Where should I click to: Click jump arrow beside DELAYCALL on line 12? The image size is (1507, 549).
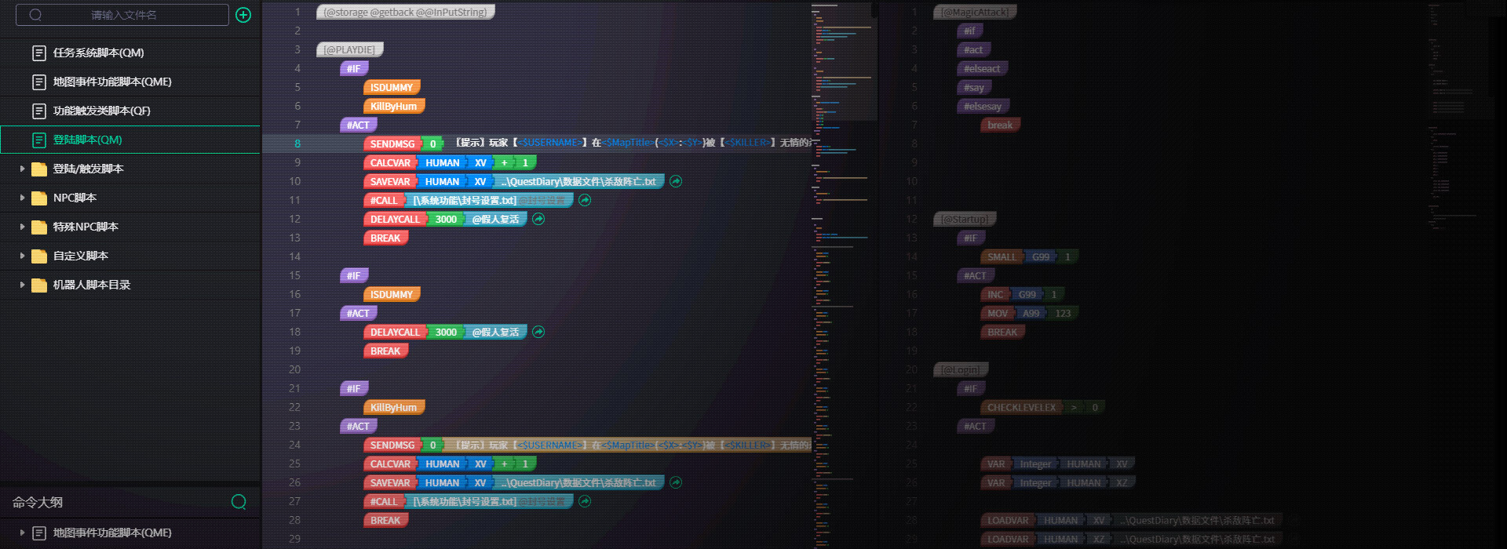[x=538, y=219]
